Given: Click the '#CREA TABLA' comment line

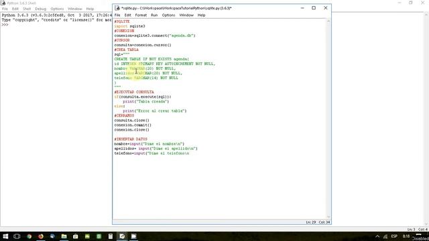Looking at the screenshot, I should pos(127,50).
